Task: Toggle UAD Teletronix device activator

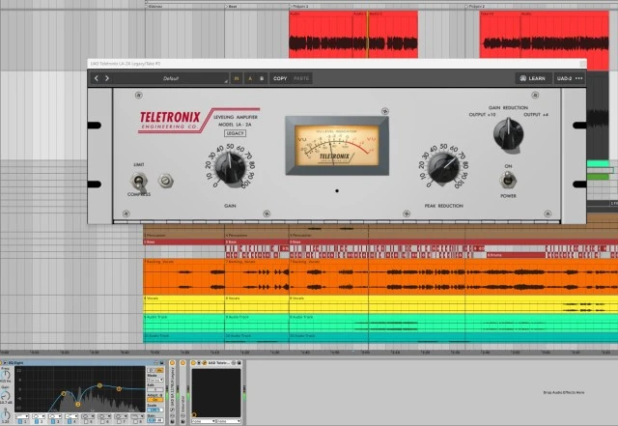Action: (x=193, y=363)
